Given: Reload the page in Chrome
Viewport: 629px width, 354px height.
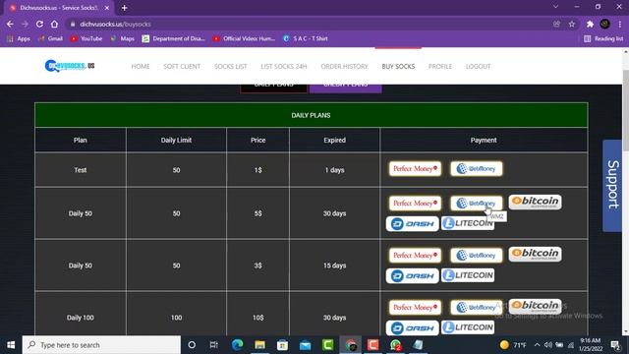Looking at the screenshot, I should (x=39, y=24).
